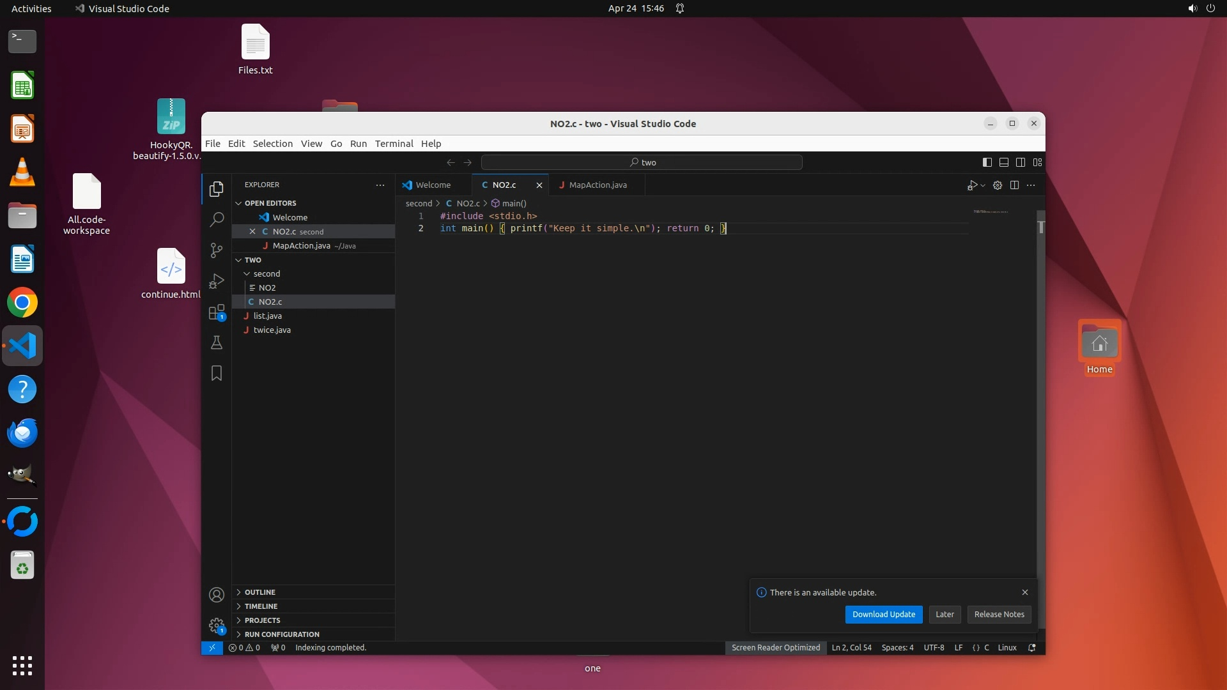Screen dimensions: 1227x690
Task: Open the Source Control view
Action: 217,250
